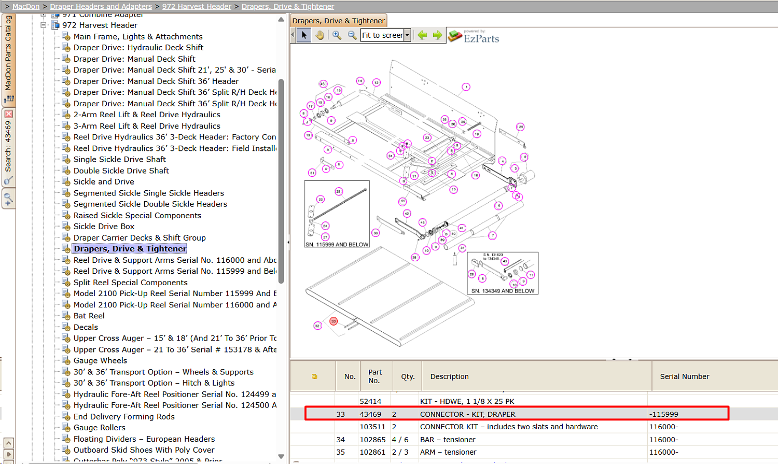Click callout 32 on the diagram
Image resolution: width=778 pixels, height=464 pixels.
coord(317,326)
